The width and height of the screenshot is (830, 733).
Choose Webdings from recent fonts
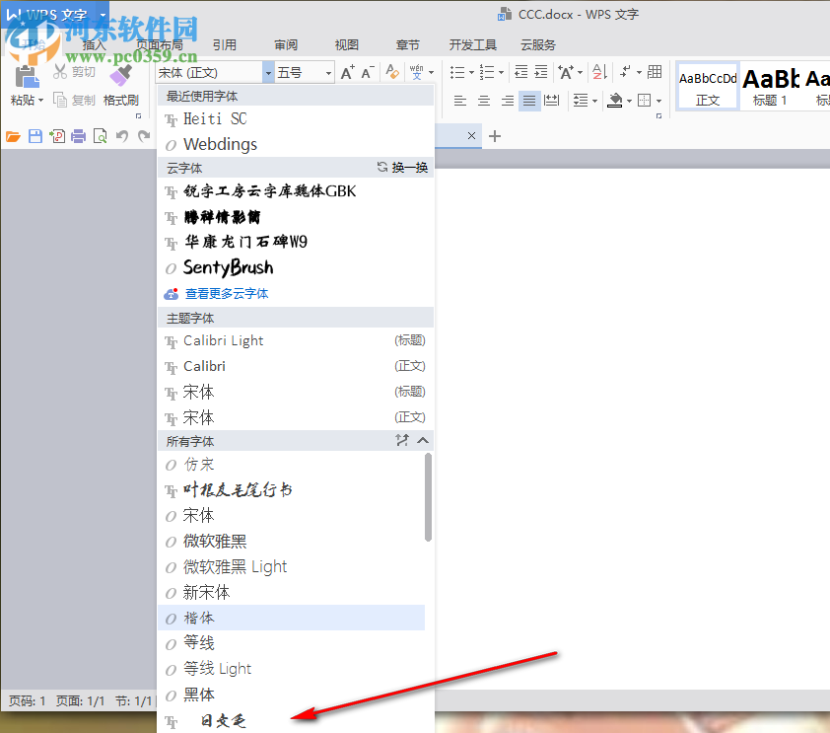click(296, 144)
